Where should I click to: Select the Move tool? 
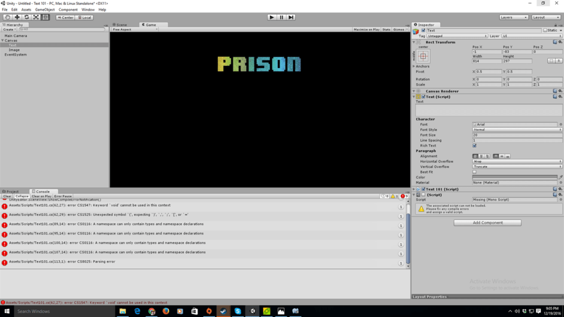point(17,17)
